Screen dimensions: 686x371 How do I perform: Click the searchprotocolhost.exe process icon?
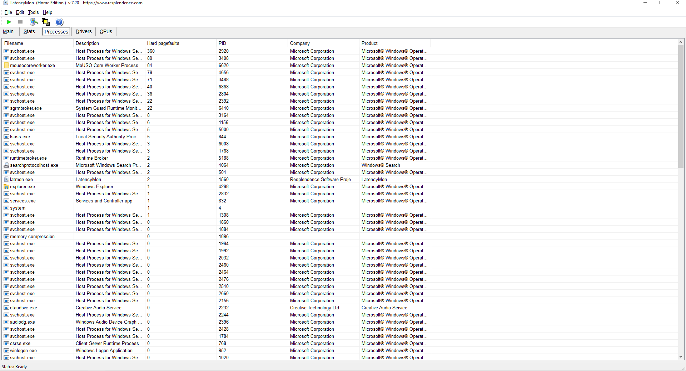[6, 165]
